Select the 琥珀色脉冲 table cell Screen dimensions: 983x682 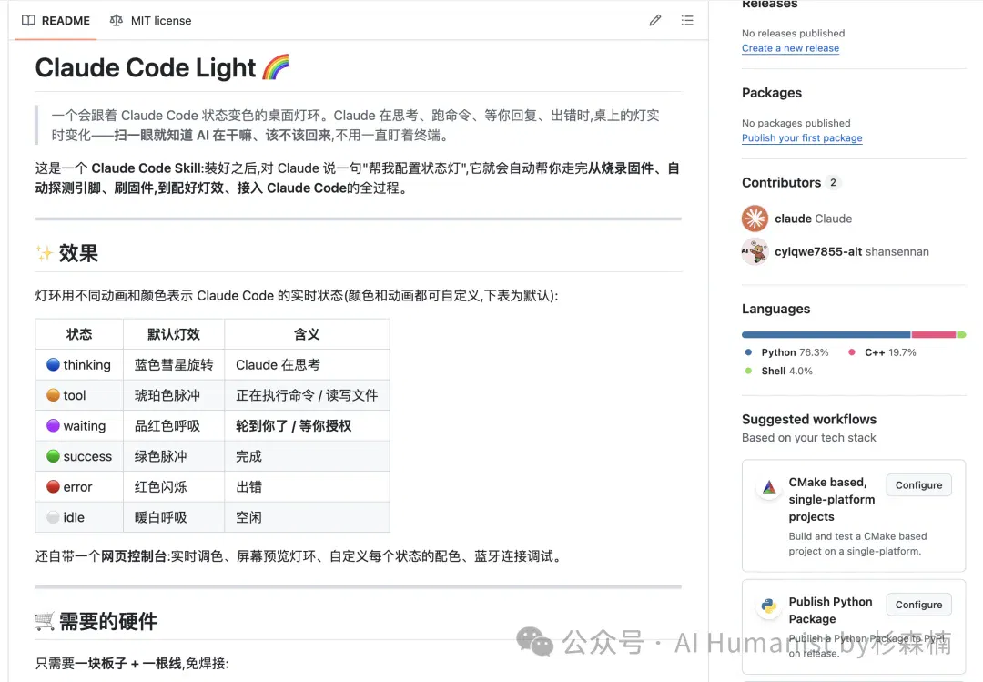pyautogui.click(x=174, y=395)
